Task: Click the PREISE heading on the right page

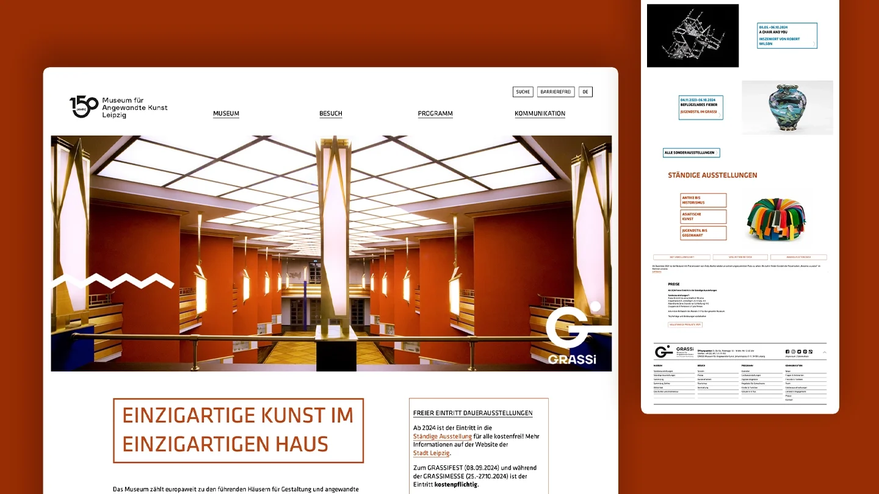Action: (x=674, y=284)
